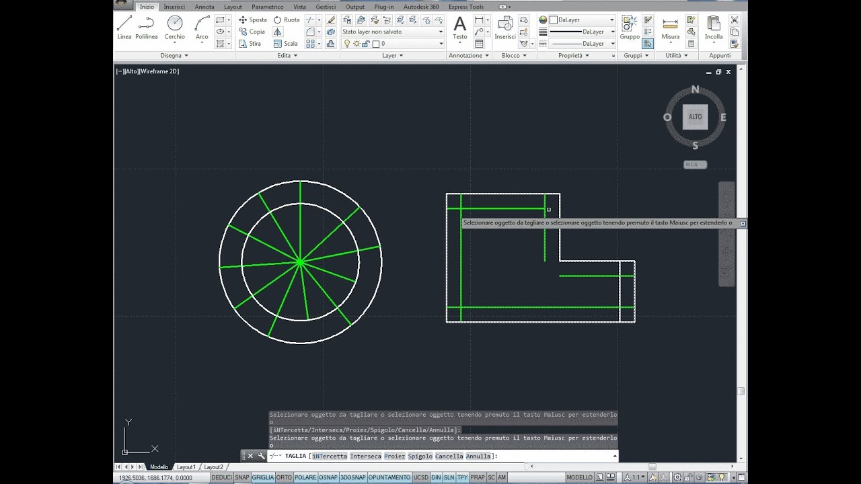The height and width of the screenshot is (484, 861).
Task: Expand the Layer panel
Action: click(x=393, y=56)
